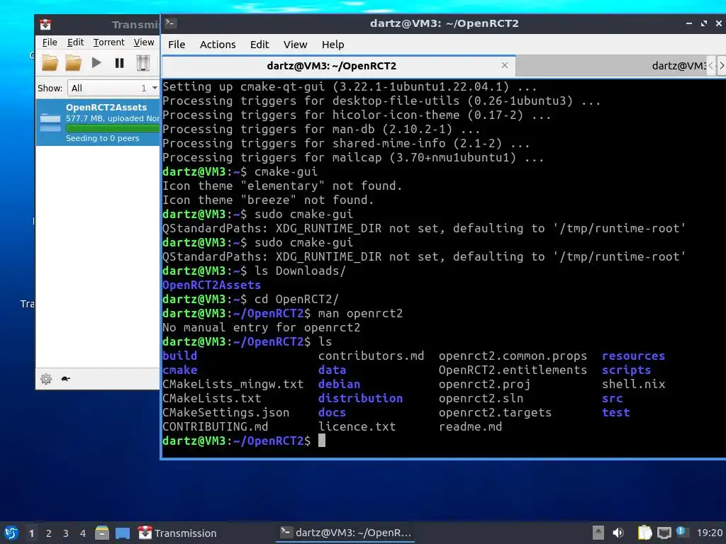The image size is (726, 544).
Task: Open Transmission settings gear icon
Action: click(46, 379)
